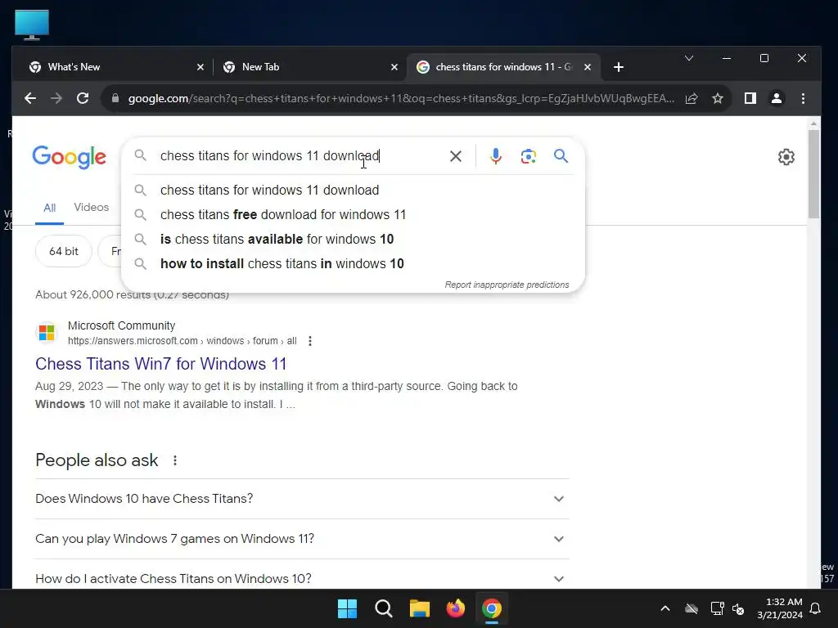The image size is (838, 628).
Task: Search by image with Google Lens
Action: pos(528,156)
